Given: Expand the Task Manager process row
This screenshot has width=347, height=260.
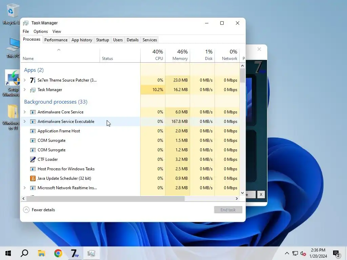Looking at the screenshot, I should click(24, 90).
